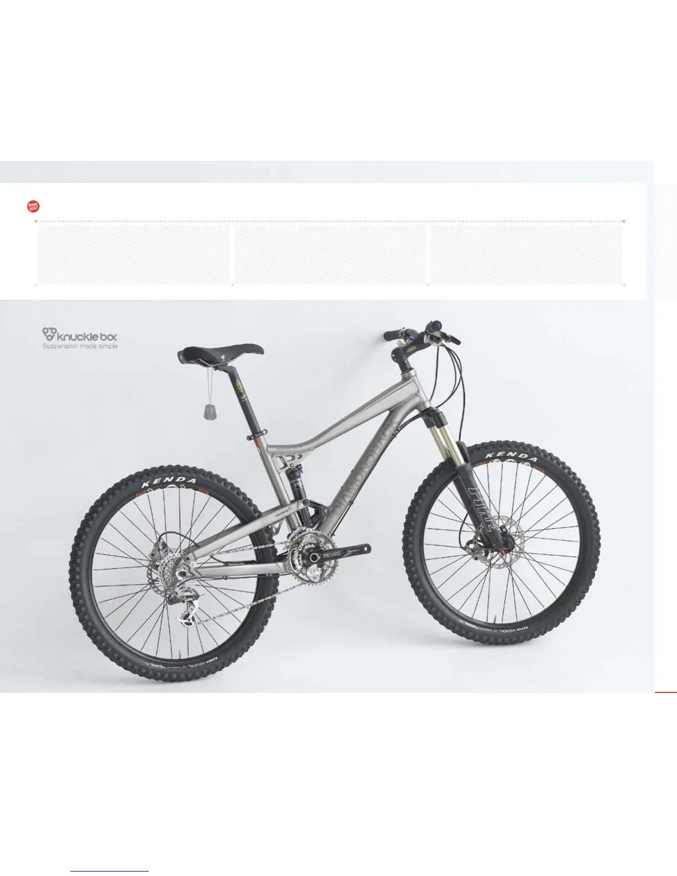The height and width of the screenshot is (876, 677).
Task: Click the KENDA label on front tire
Action: pyautogui.click(x=512, y=457)
